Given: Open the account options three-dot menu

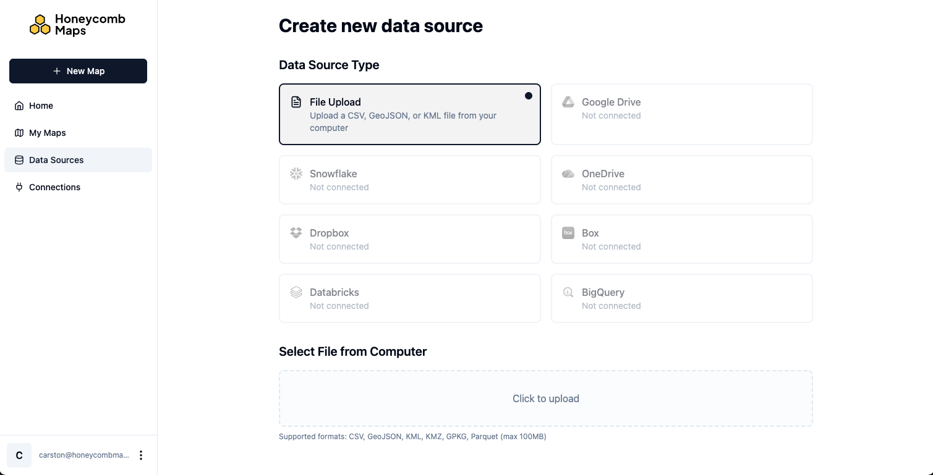Looking at the screenshot, I should (141, 455).
